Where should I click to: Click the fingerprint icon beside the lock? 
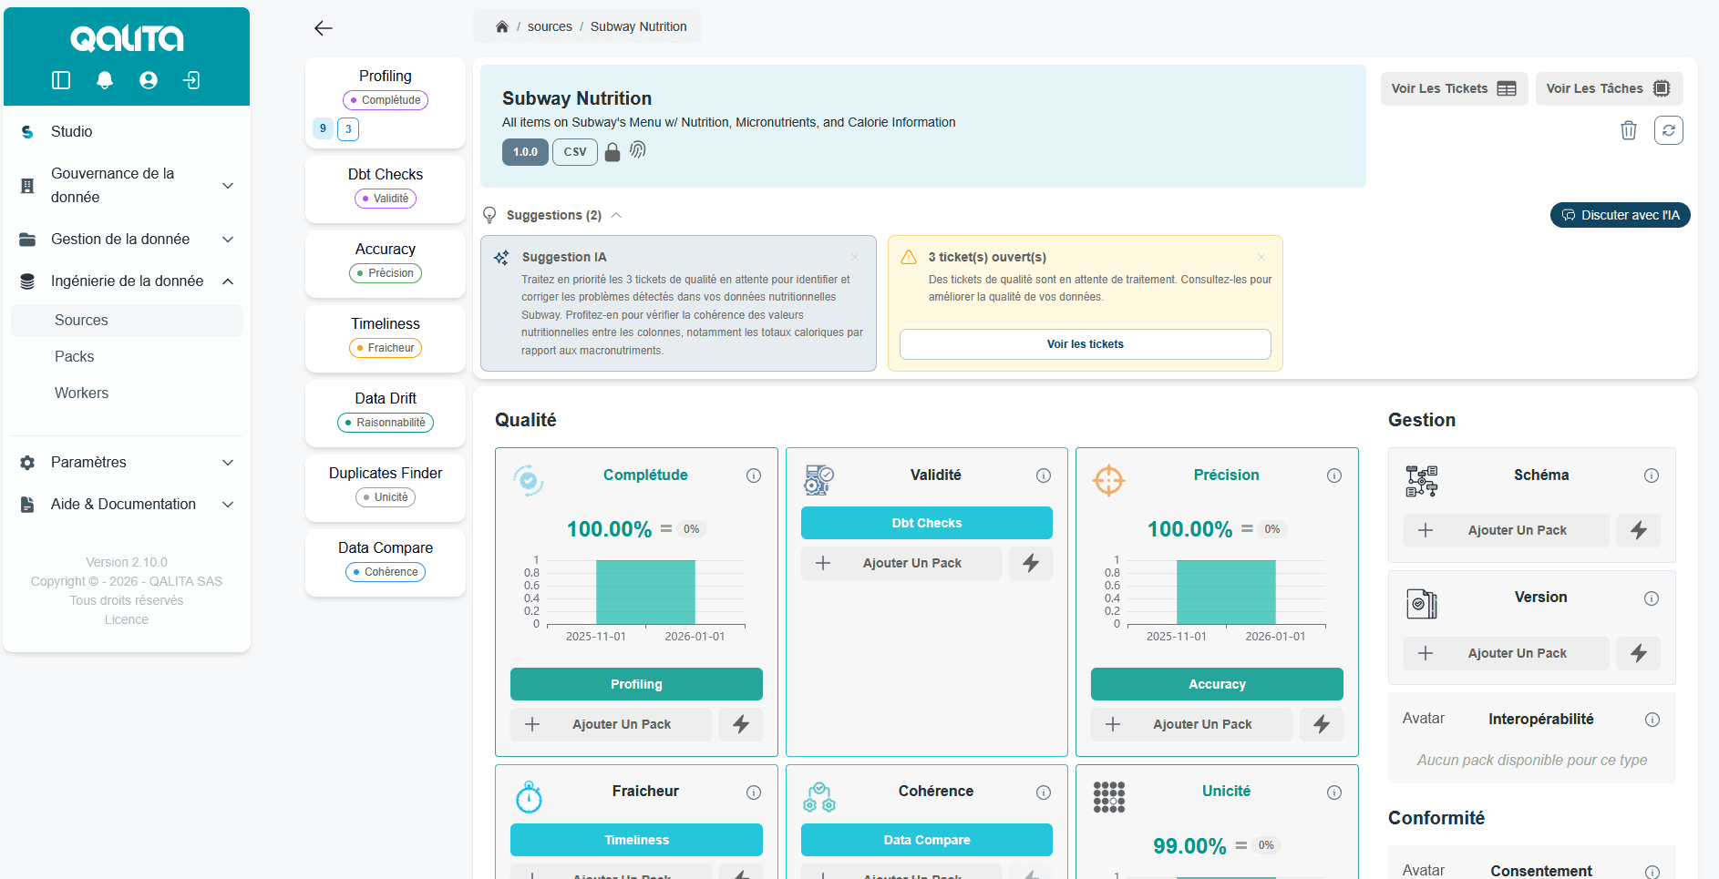tap(638, 150)
